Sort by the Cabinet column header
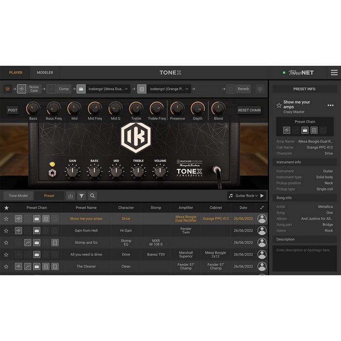 point(216,208)
